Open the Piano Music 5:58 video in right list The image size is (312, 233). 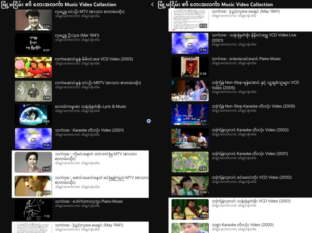coord(240,67)
